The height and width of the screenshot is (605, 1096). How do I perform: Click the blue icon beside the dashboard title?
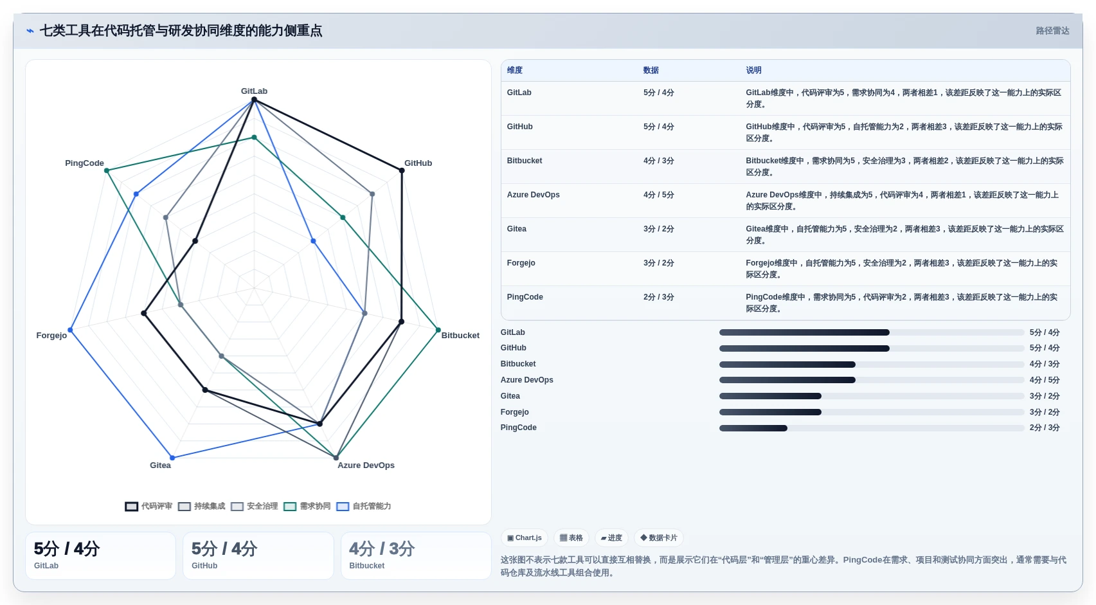(x=30, y=31)
